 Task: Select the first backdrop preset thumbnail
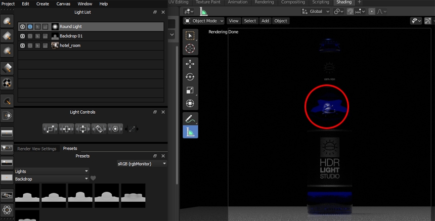[x=27, y=196]
